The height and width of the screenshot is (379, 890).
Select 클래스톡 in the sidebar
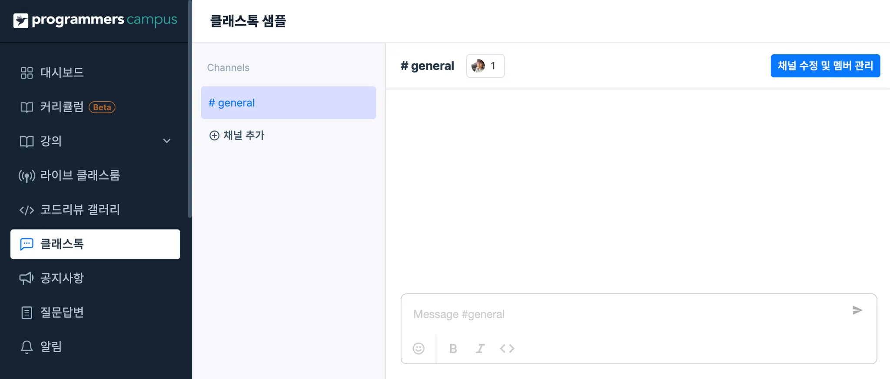point(95,244)
